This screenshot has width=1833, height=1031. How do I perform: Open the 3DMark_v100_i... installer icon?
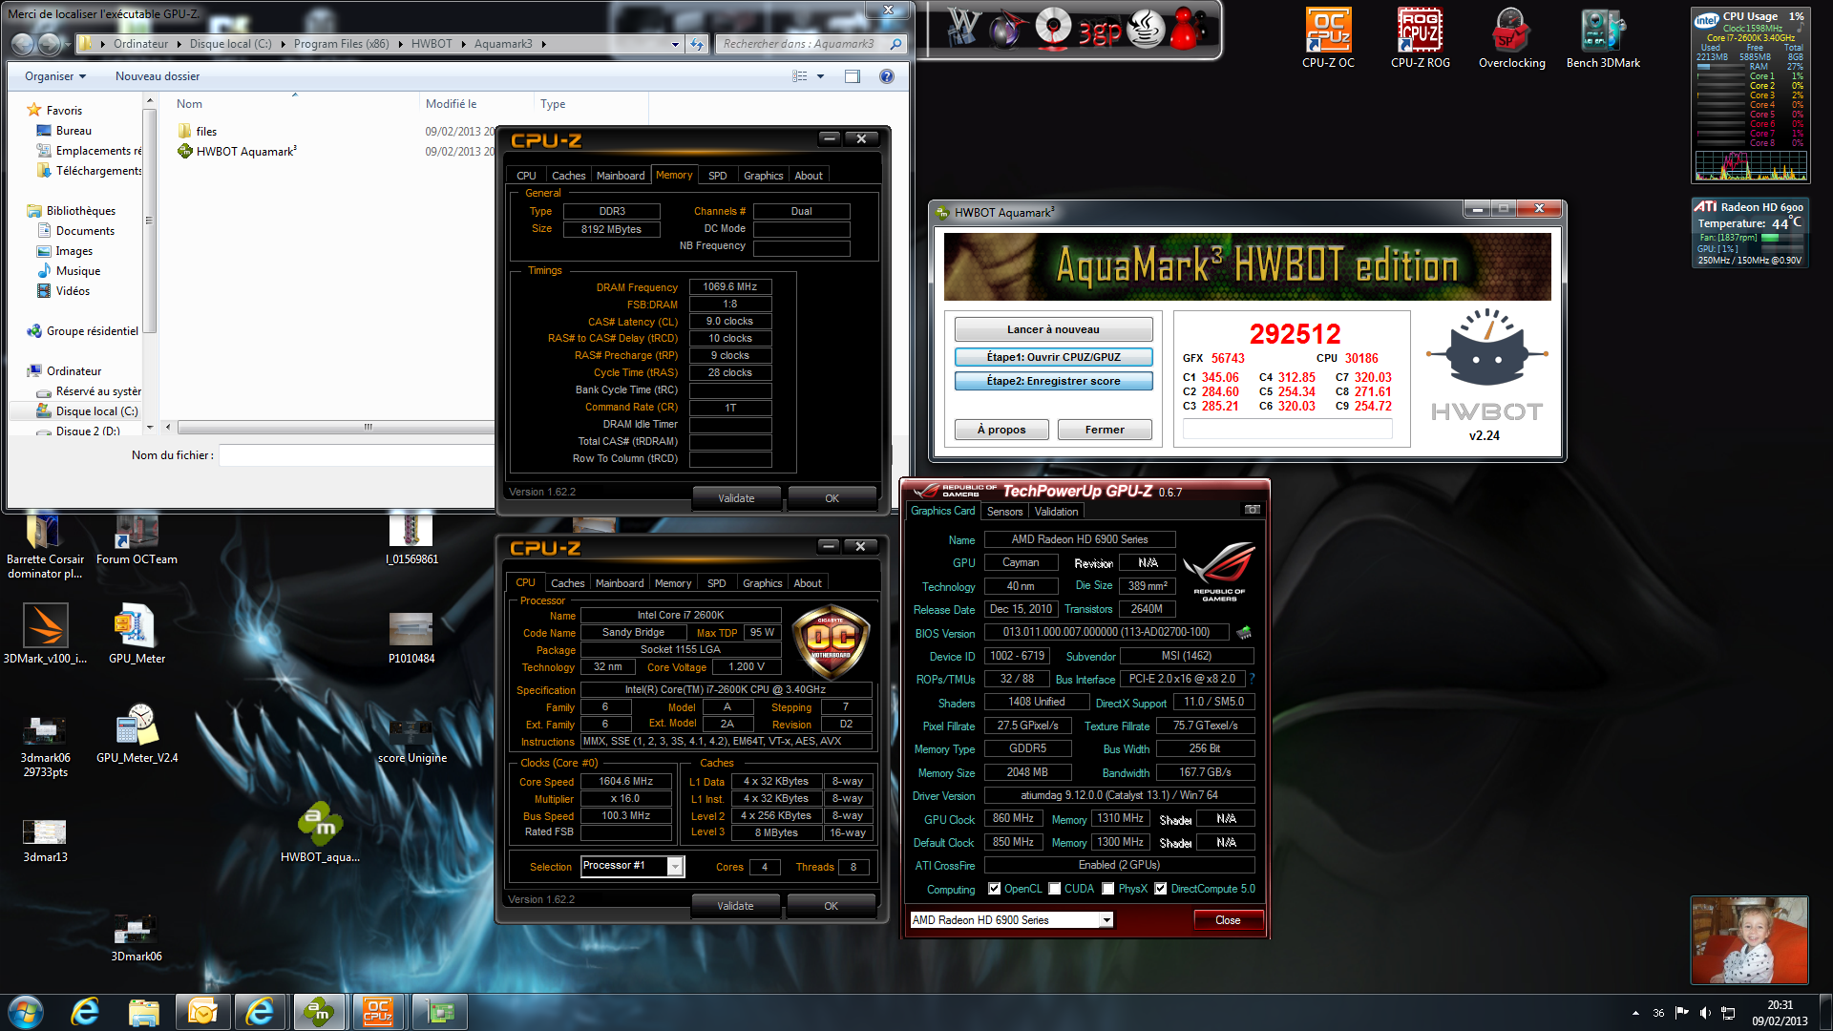[x=45, y=634]
